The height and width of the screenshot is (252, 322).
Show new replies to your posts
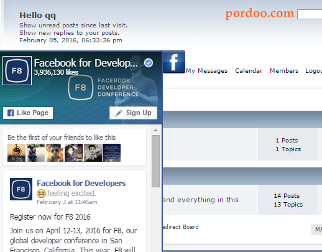(70, 33)
